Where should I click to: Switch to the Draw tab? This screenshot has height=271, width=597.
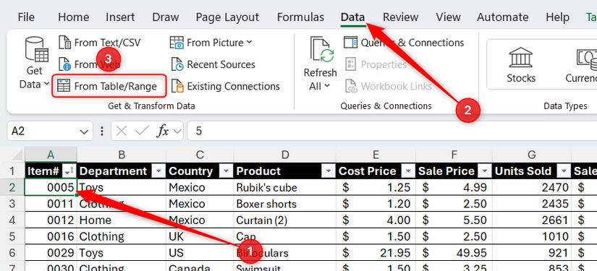[x=165, y=17]
